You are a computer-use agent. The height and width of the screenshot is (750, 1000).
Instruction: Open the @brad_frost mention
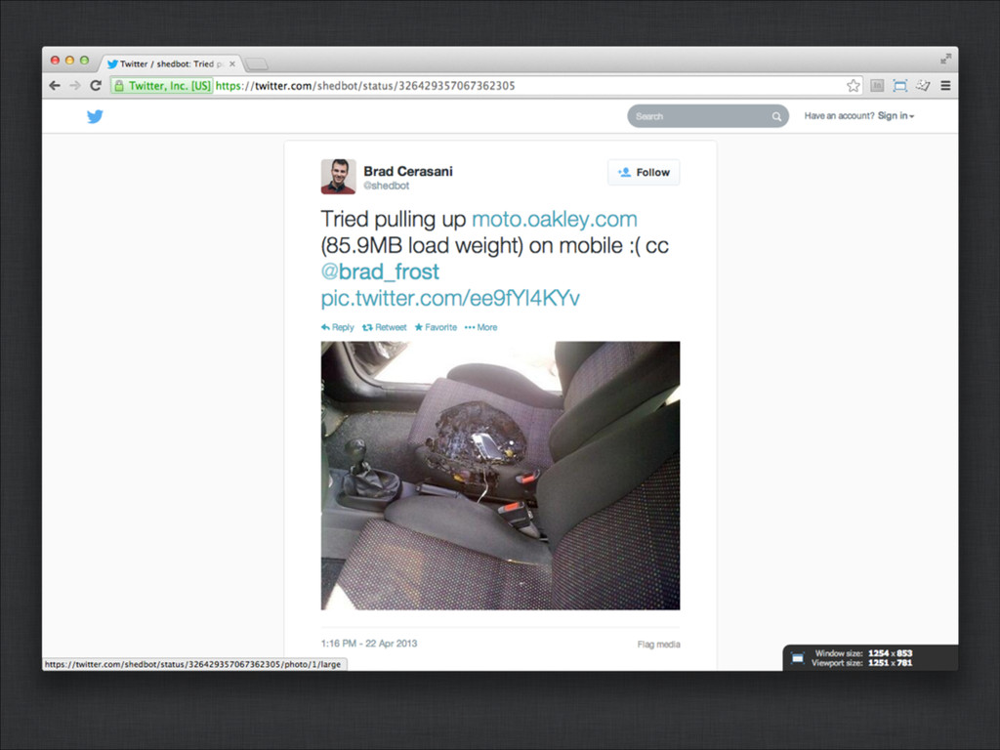point(380,271)
